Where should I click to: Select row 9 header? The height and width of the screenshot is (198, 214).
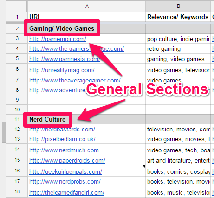(x=17, y=100)
